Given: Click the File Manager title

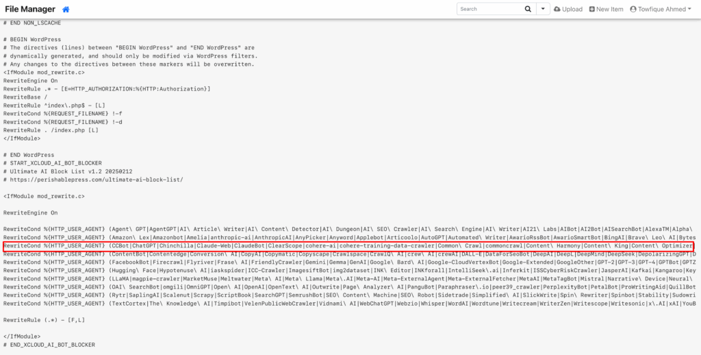Looking at the screenshot, I should (31, 10).
